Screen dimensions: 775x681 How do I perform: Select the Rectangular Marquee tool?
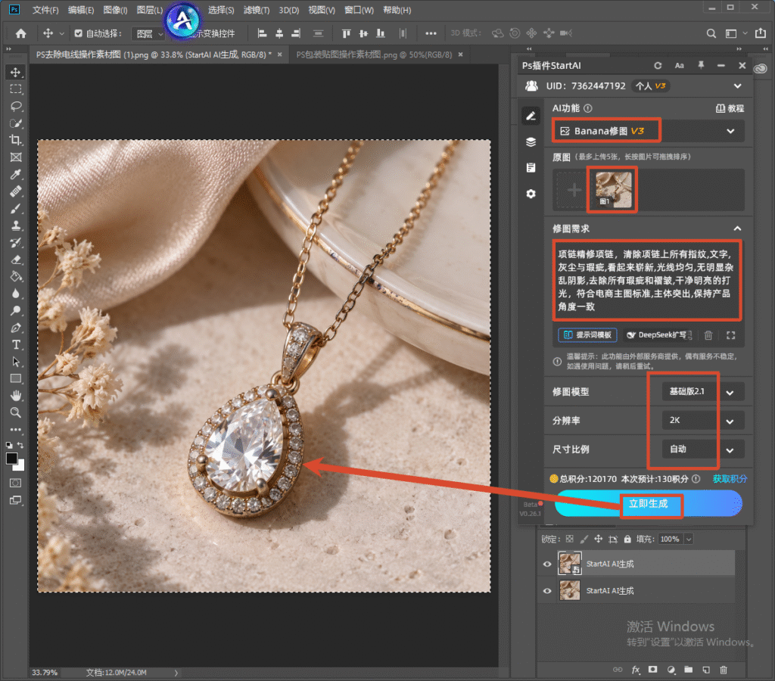pos(16,89)
